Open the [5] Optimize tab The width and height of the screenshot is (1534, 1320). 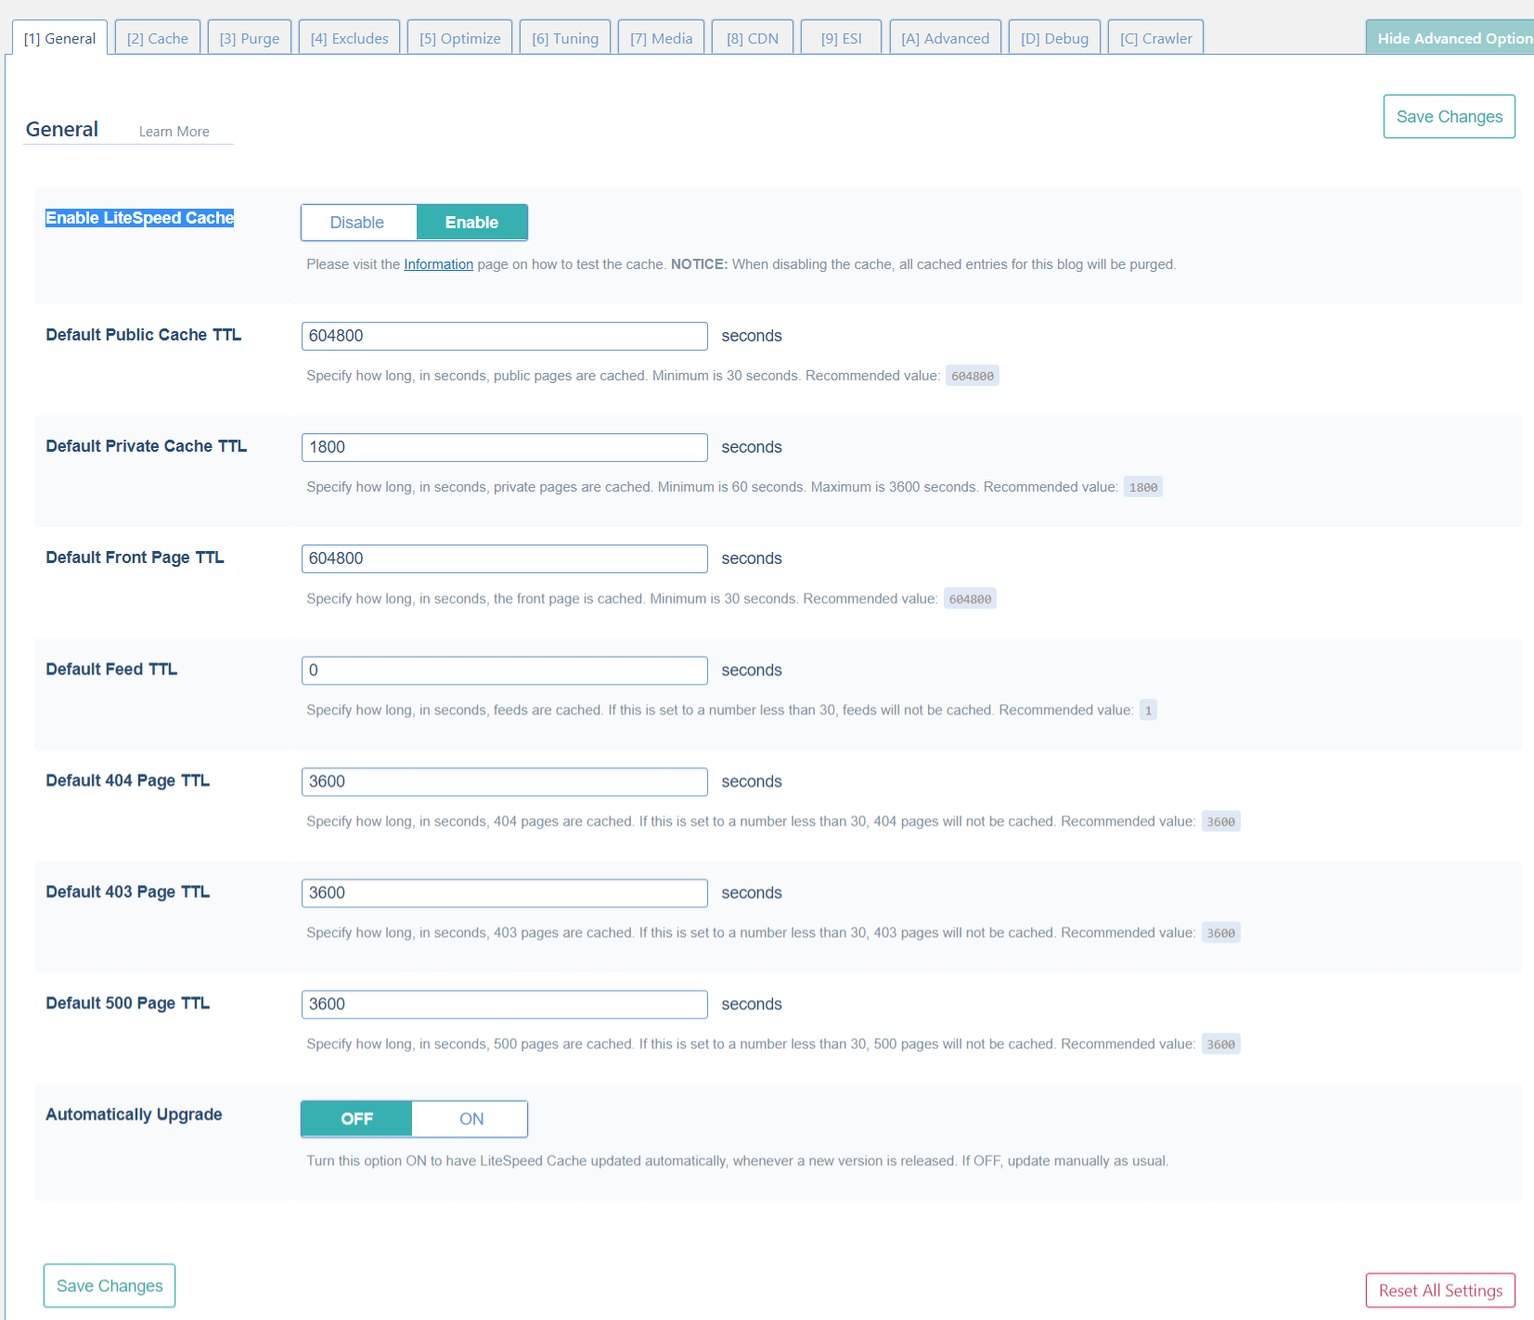[x=459, y=38]
